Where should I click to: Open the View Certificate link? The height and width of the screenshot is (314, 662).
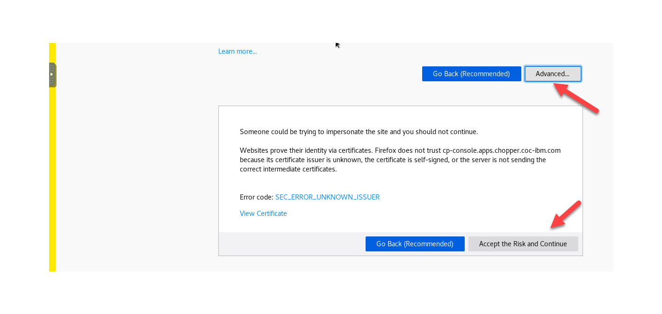263,214
